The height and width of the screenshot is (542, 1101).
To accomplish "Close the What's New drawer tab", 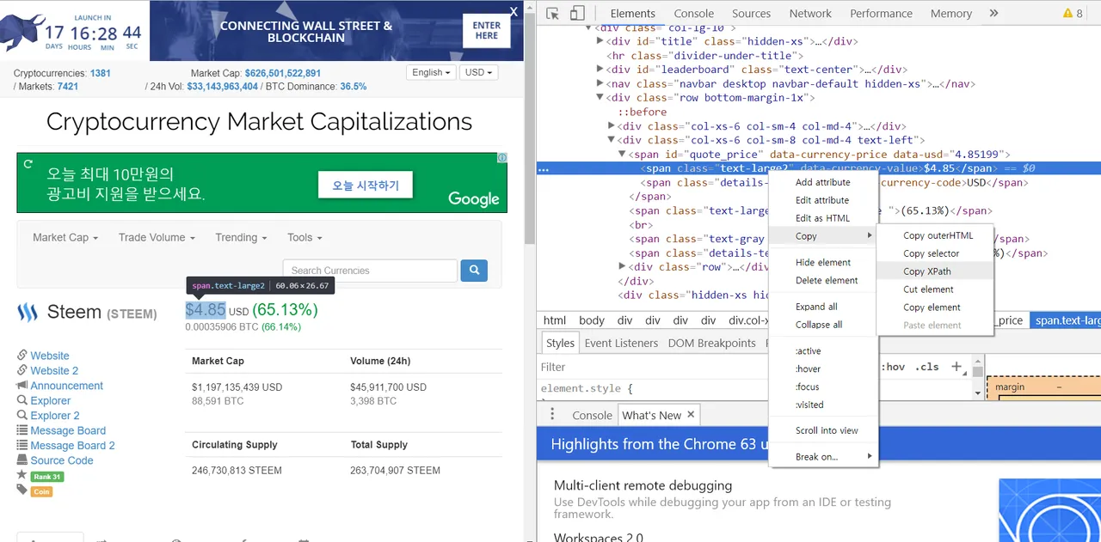I will coord(690,414).
